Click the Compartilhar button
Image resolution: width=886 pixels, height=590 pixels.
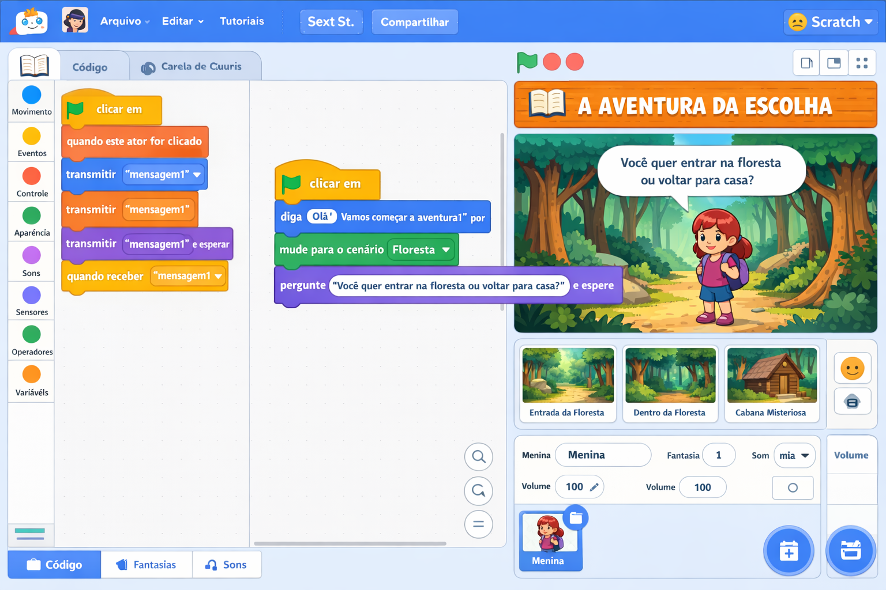coord(414,21)
